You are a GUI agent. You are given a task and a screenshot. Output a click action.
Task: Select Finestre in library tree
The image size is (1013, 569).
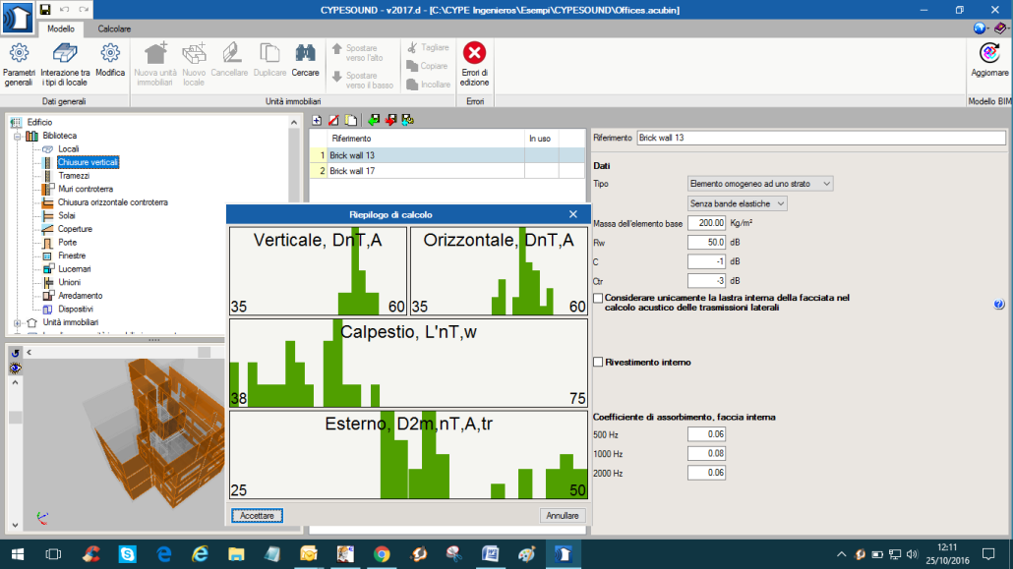click(72, 256)
